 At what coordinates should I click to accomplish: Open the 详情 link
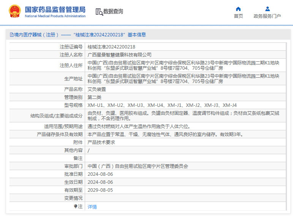coord(92,207)
